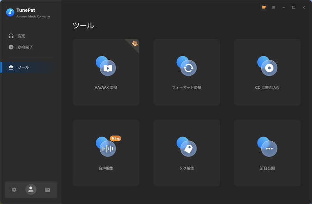Viewport: 312px width, 204px height.
Task: Click the TunePat logo icon
Action: click(x=10, y=12)
